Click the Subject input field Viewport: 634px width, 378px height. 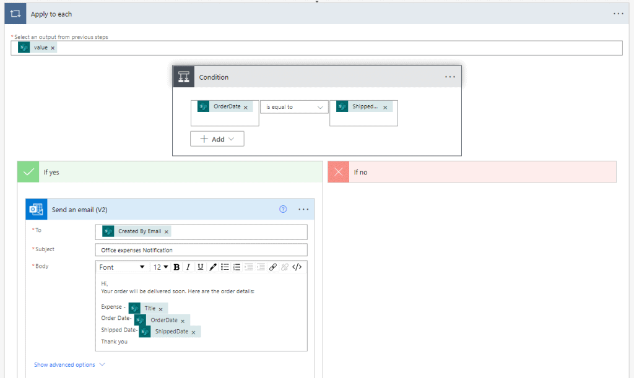(x=201, y=250)
